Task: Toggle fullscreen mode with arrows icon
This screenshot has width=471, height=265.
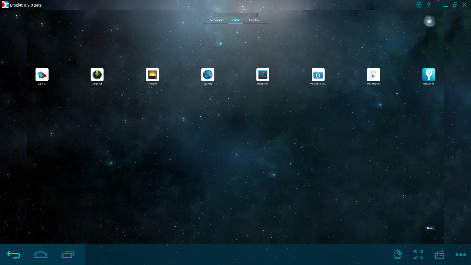Action: coord(419,255)
